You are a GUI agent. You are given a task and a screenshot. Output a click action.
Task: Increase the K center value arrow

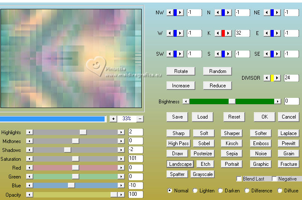click(228, 33)
